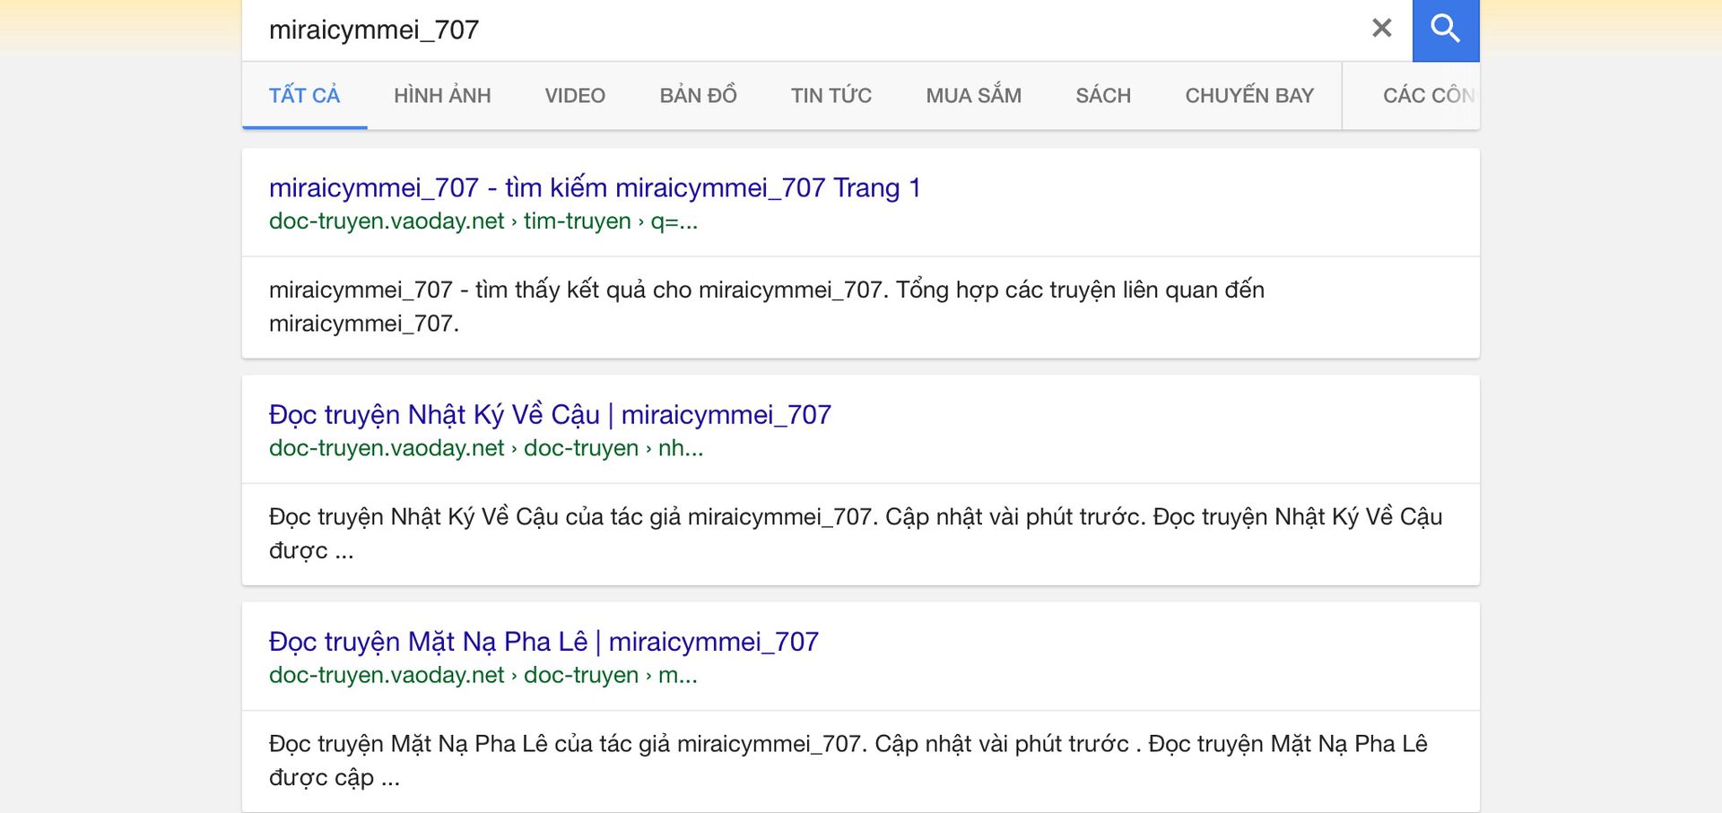Click the URL ending in 'nh...'

click(486, 447)
